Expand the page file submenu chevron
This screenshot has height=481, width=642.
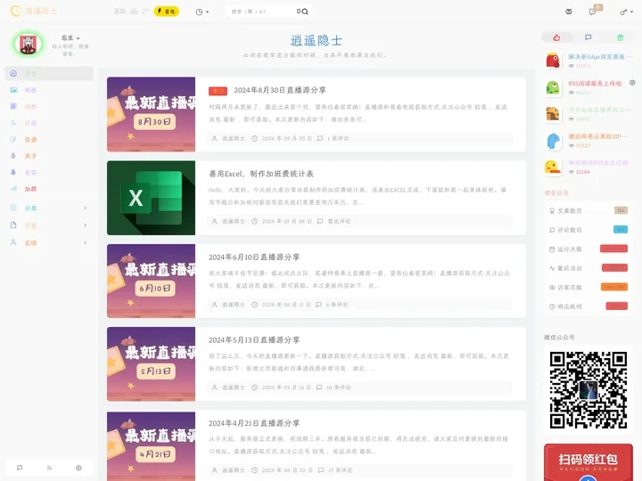(86, 225)
